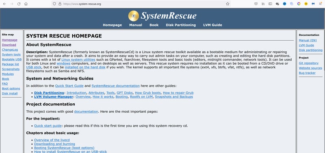Screen dimensions: 325x153
Task: Open How to repair Grub guide
Action: click(x=178, y=93)
